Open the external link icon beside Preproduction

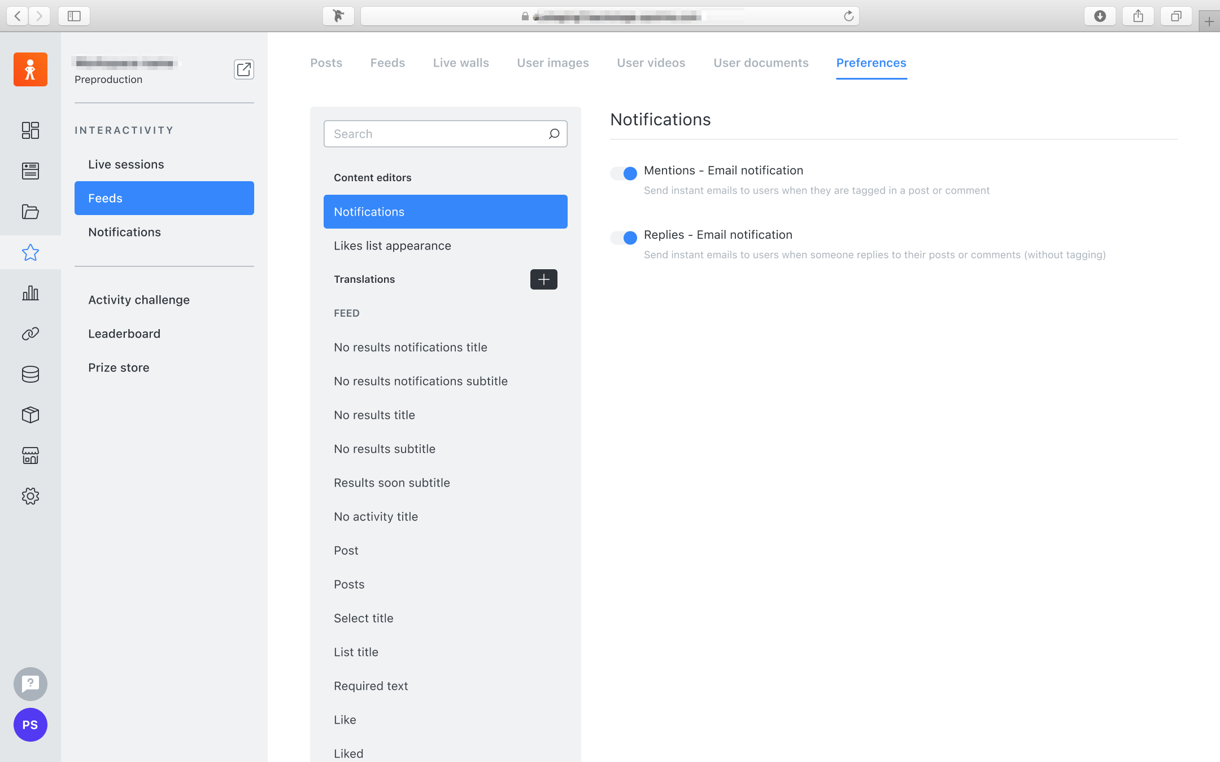[244, 69]
